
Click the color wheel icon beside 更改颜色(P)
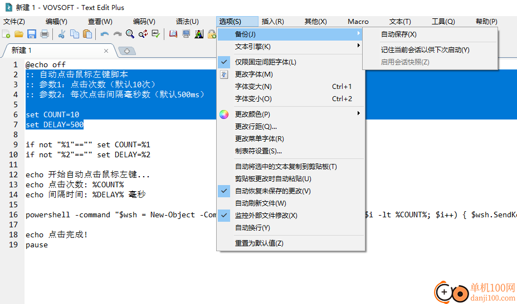[224, 114]
